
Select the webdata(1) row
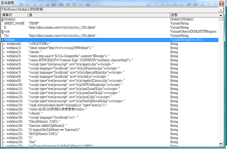click(110, 48)
